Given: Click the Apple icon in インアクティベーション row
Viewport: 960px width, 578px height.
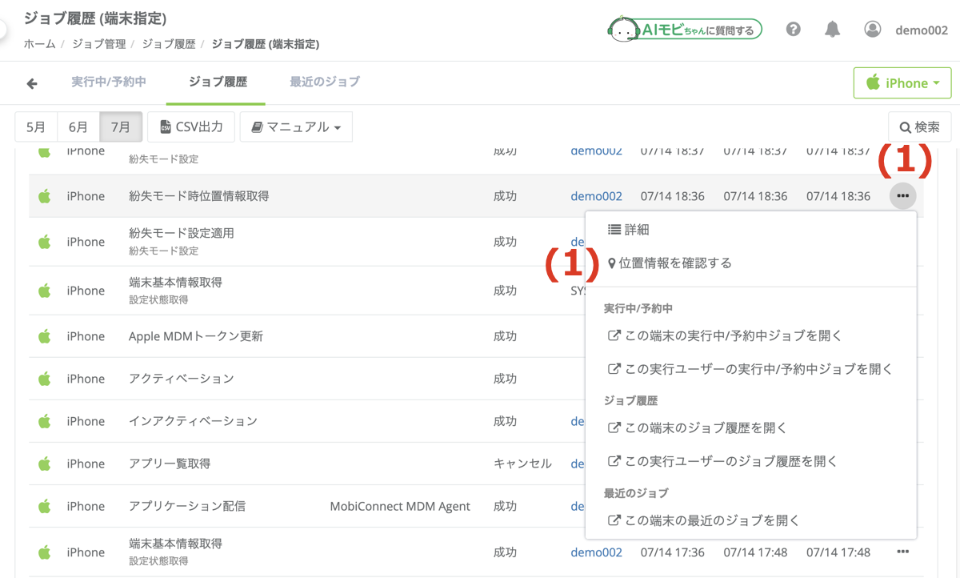Looking at the screenshot, I should (x=45, y=421).
